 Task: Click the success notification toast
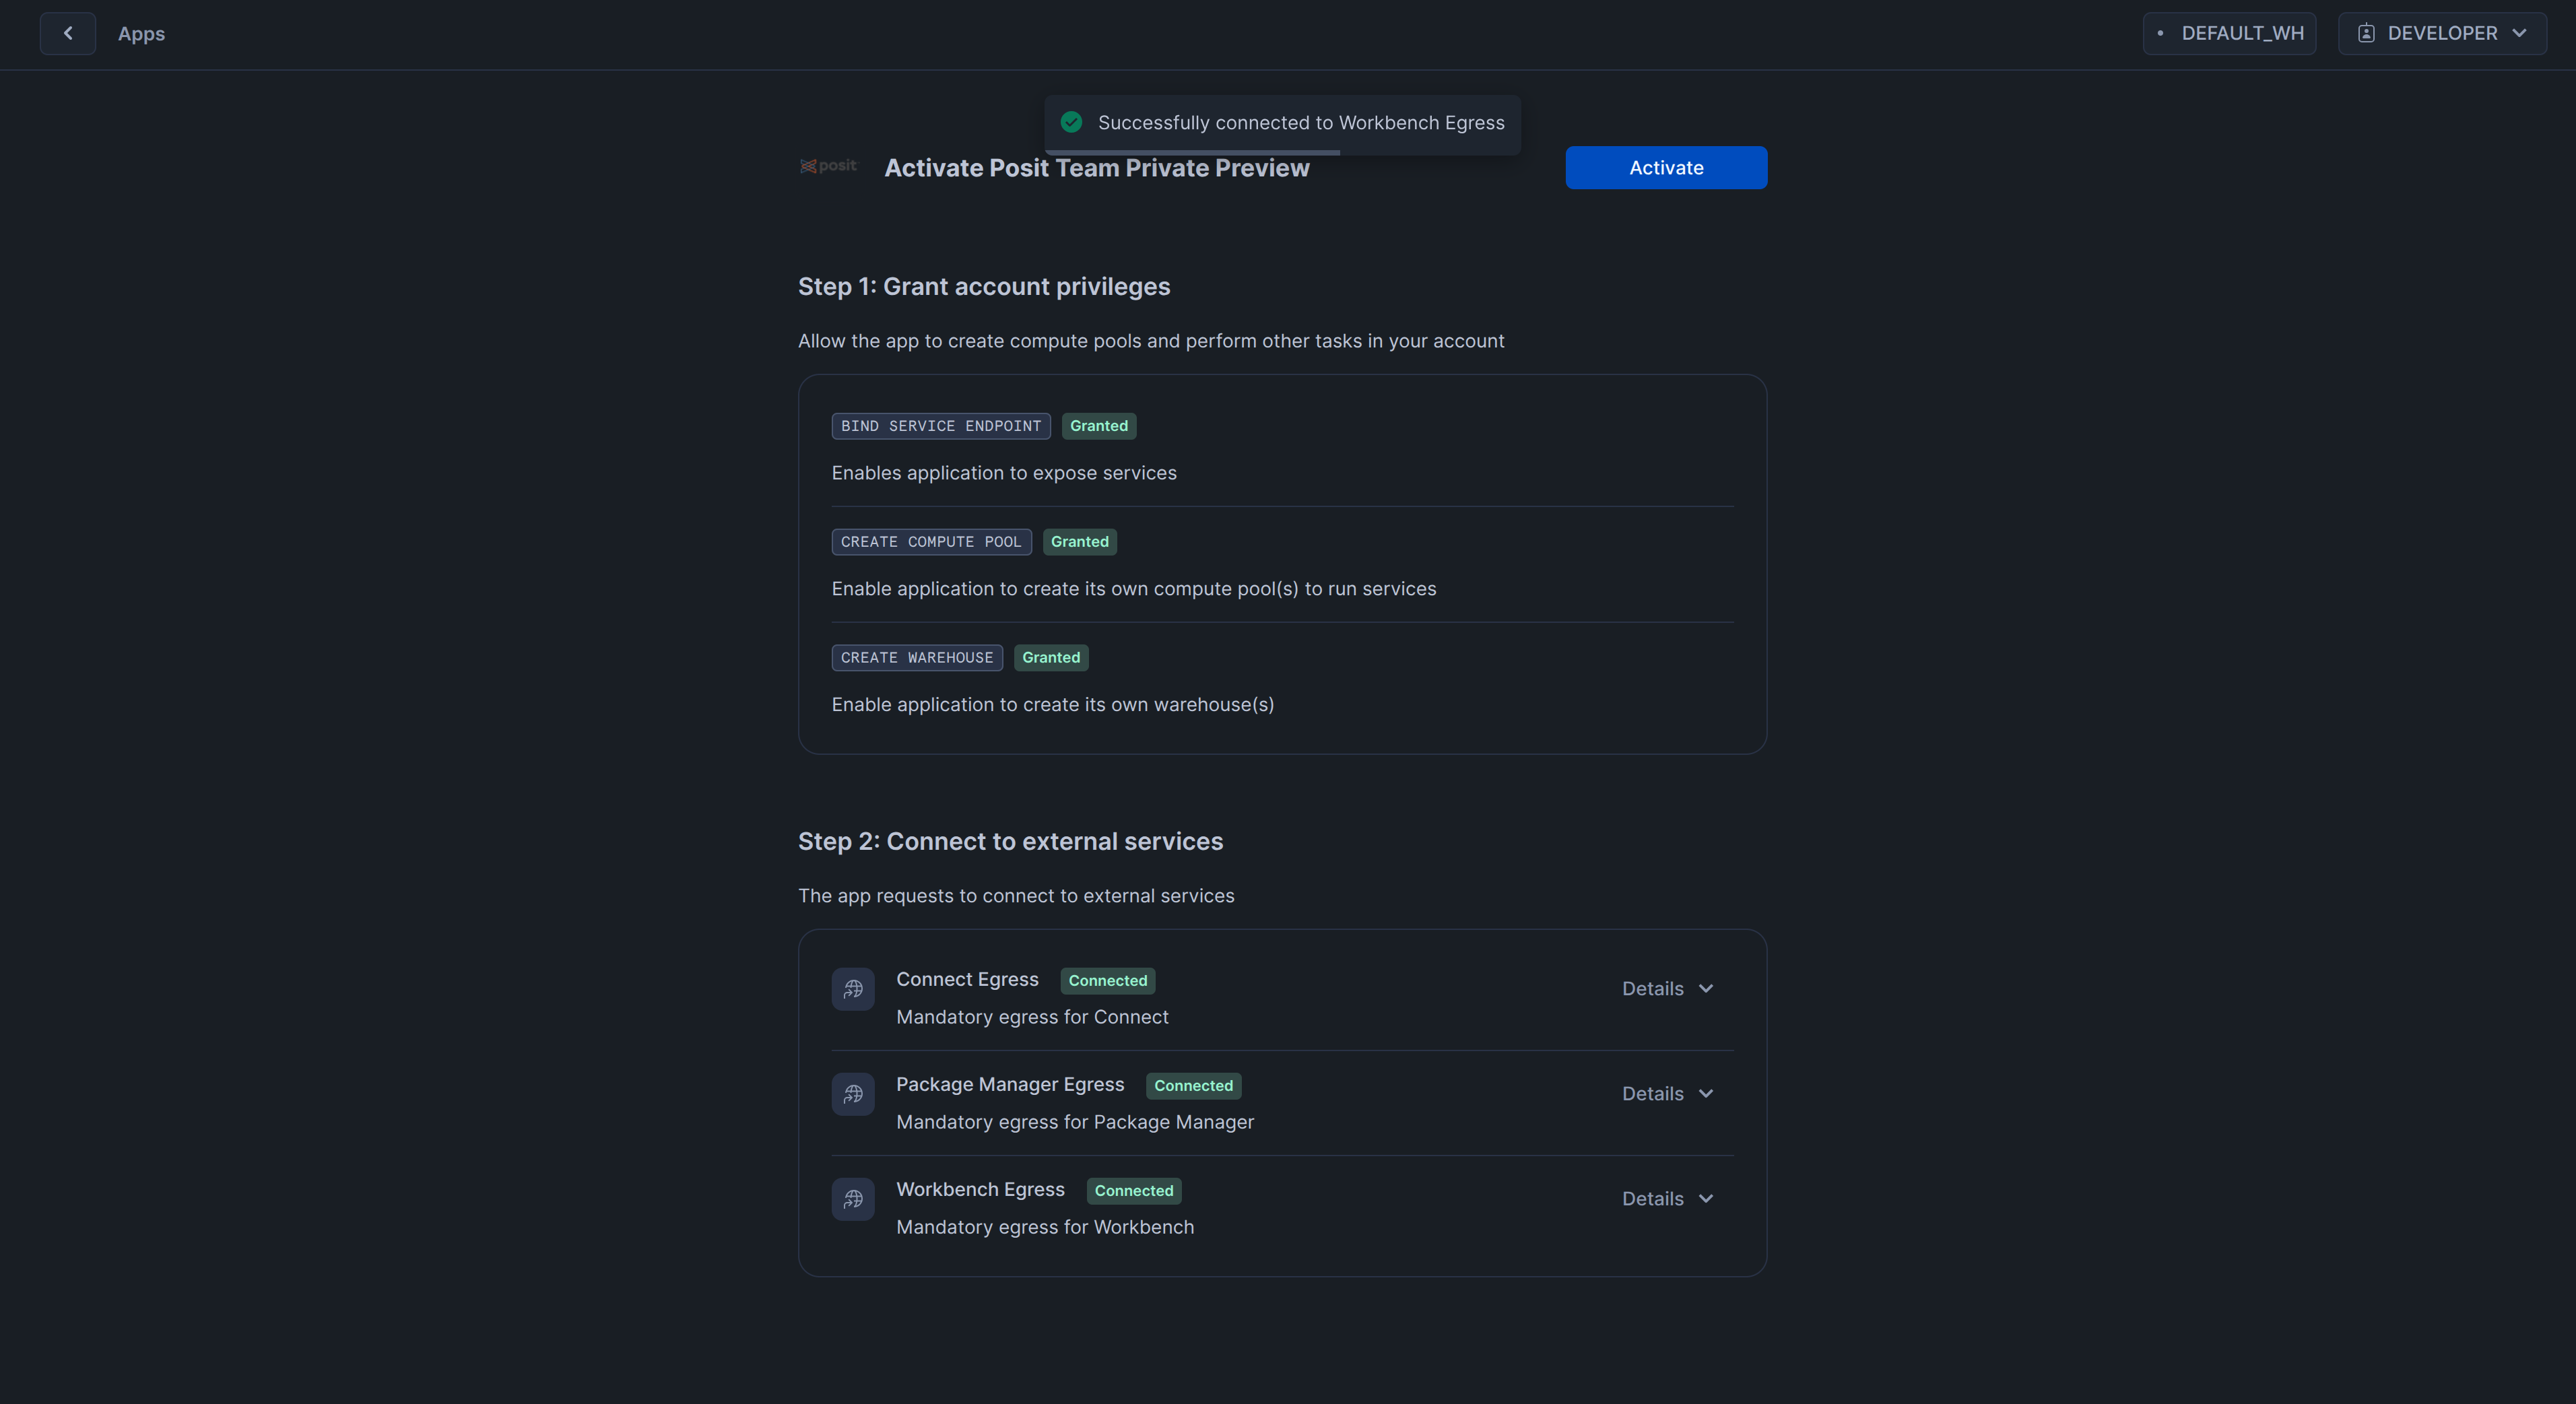point(1282,124)
